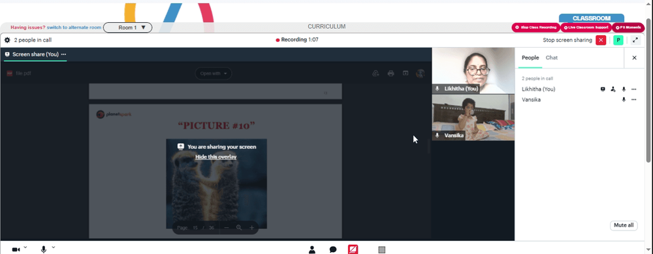The image size is (653, 254).
Task: Open the Room 1 dropdown
Action: coord(127,27)
